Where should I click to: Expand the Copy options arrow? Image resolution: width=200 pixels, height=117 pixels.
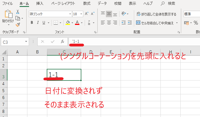[x=22, y=18]
